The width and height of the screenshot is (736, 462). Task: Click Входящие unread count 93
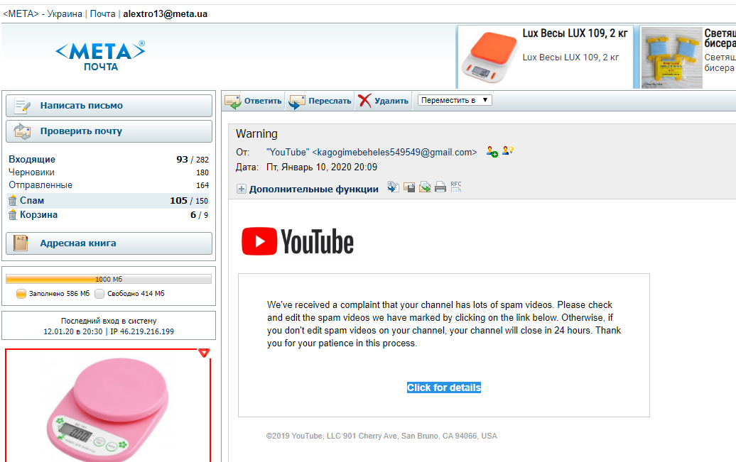click(182, 160)
